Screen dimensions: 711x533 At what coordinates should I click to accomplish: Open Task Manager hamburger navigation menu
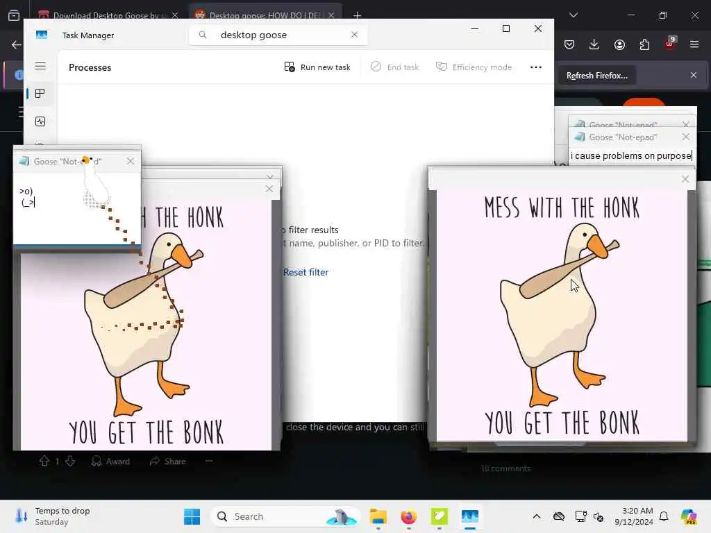coord(40,66)
